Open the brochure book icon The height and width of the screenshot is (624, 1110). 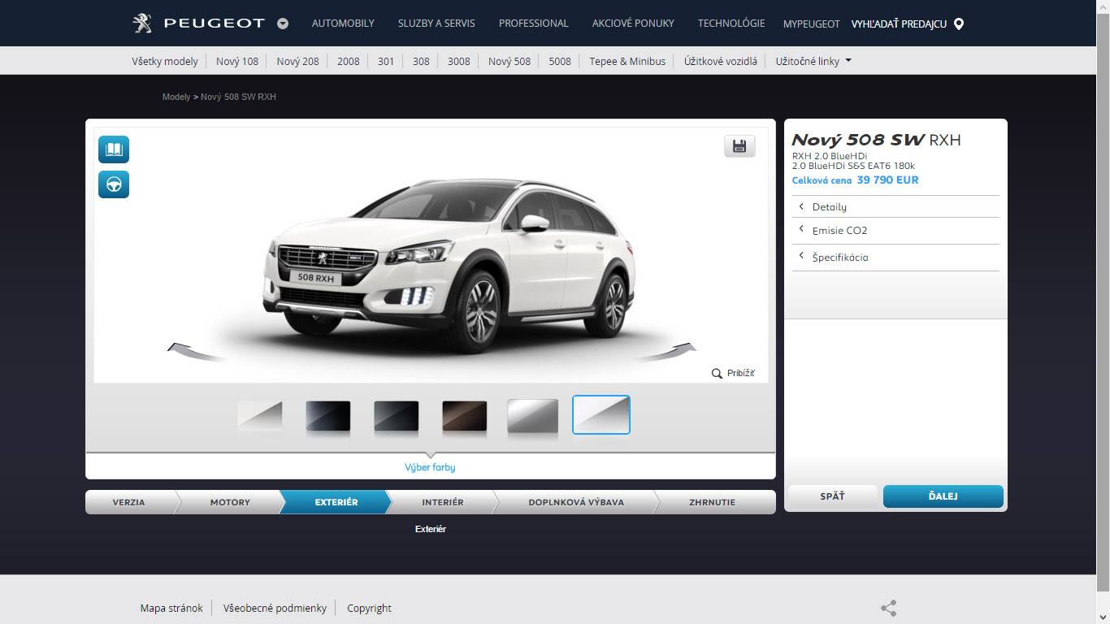coord(114,149)
